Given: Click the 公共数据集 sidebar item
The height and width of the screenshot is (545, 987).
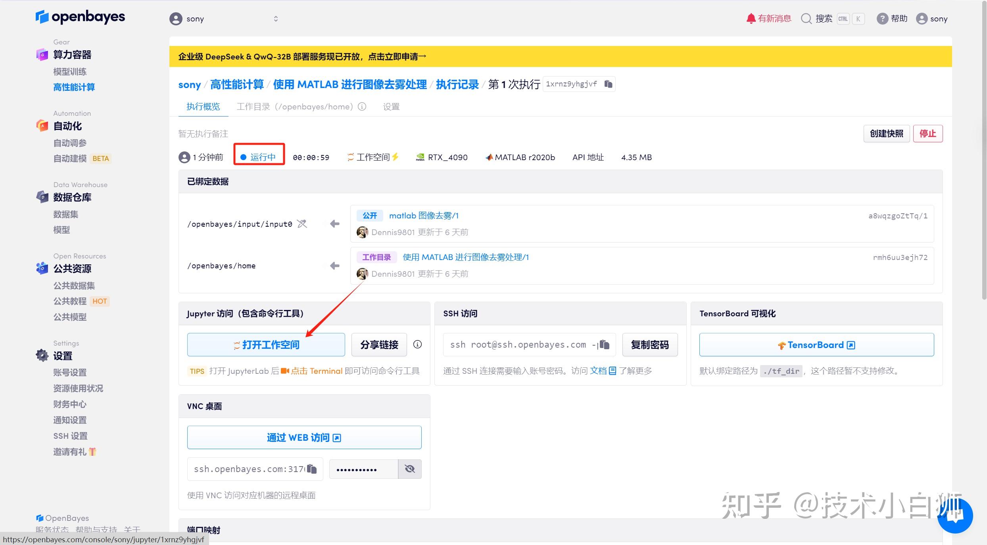Looking at the screenshot, I should pyautogui.click(x=74, y=286).
